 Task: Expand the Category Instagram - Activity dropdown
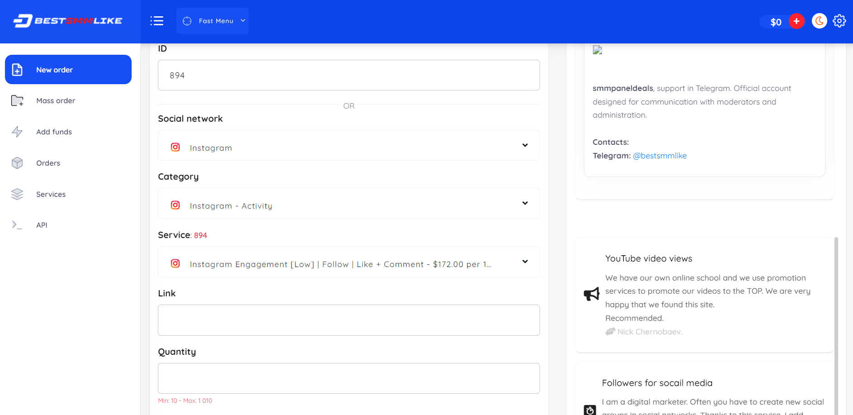(x=348, y=204)
